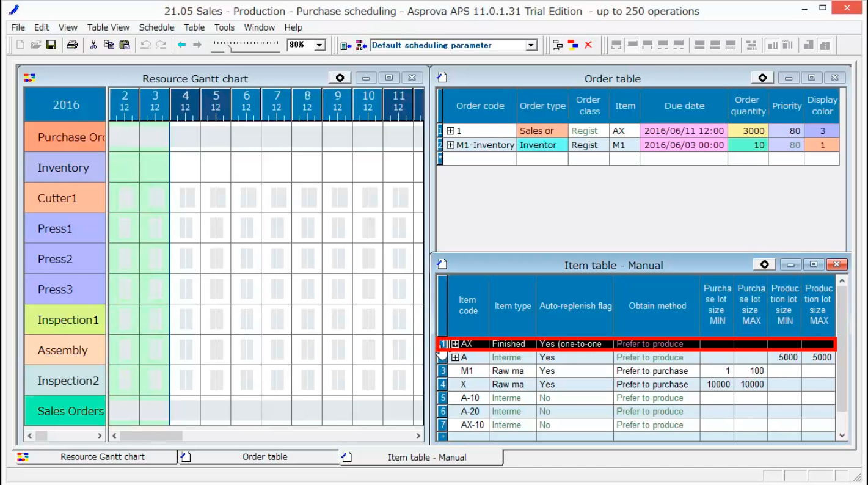Pin the Resource Gantt chart window

tap(340, 78)
